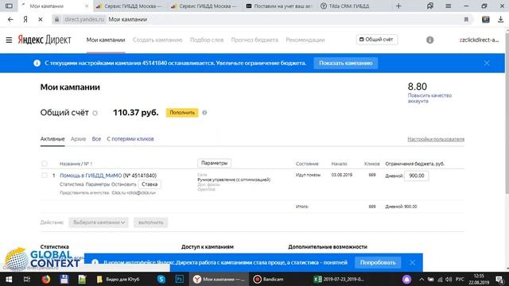This screenshot has width=509, height=286.
Task: Open new browser tab with plus
Action: (x=398, y=6)
